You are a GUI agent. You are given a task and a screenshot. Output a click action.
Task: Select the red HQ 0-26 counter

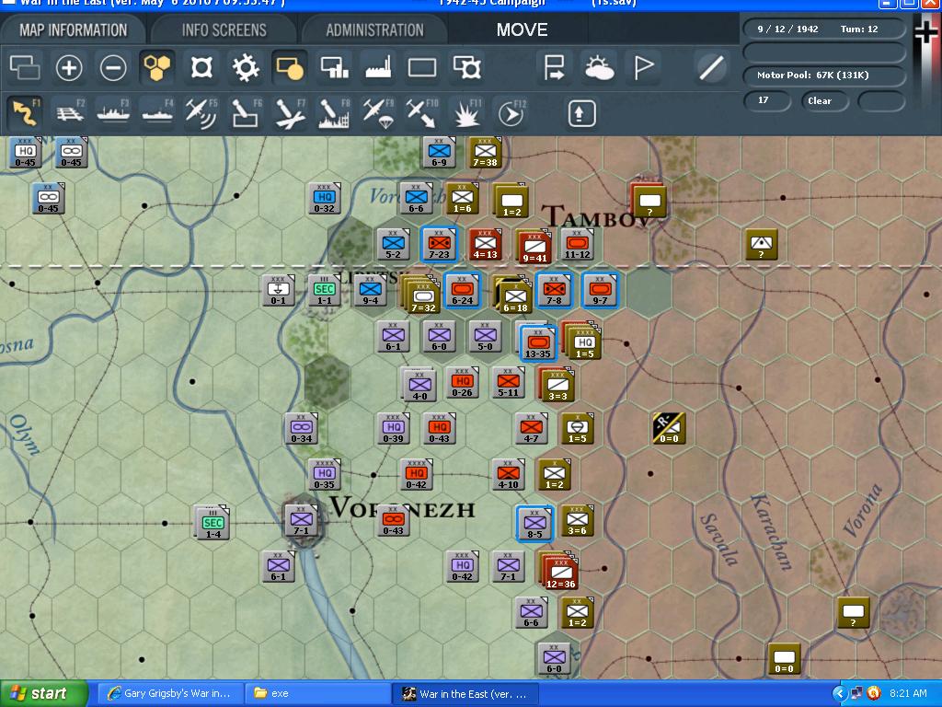pyautogui.click(x=462, y=382)
